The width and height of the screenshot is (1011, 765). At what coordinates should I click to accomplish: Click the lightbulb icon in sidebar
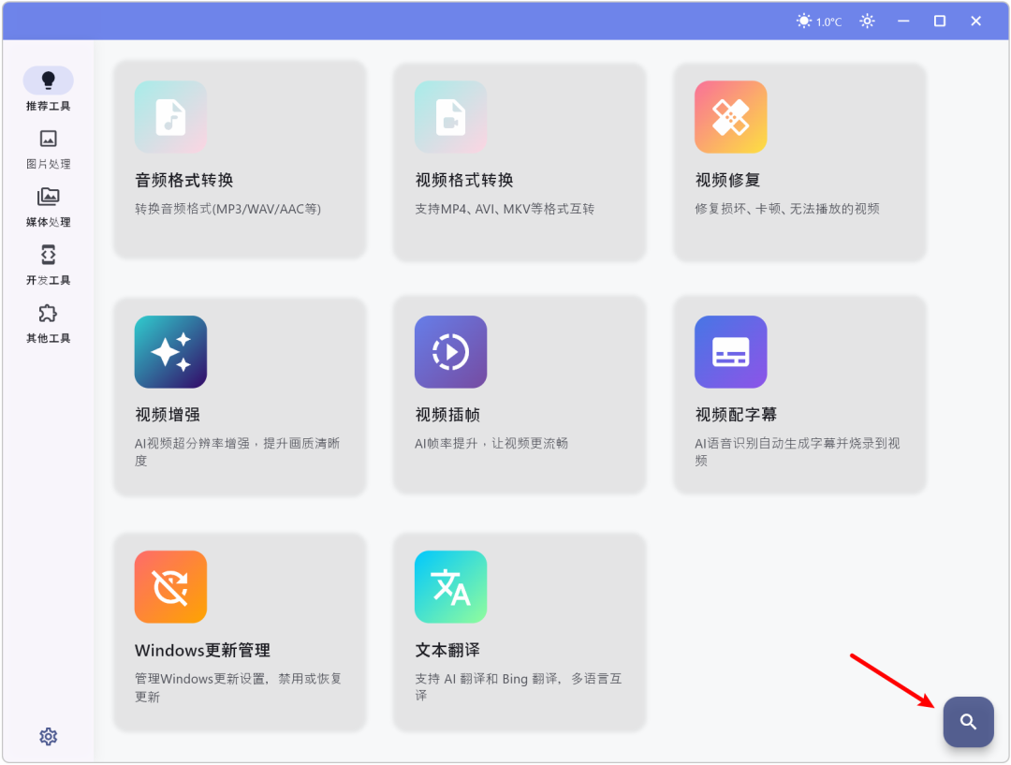click(x=49, y=80)
